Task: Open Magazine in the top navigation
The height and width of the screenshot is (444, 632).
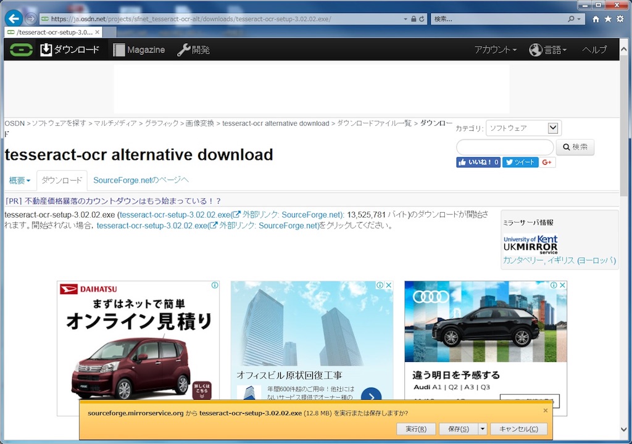Action: point(139,49)
